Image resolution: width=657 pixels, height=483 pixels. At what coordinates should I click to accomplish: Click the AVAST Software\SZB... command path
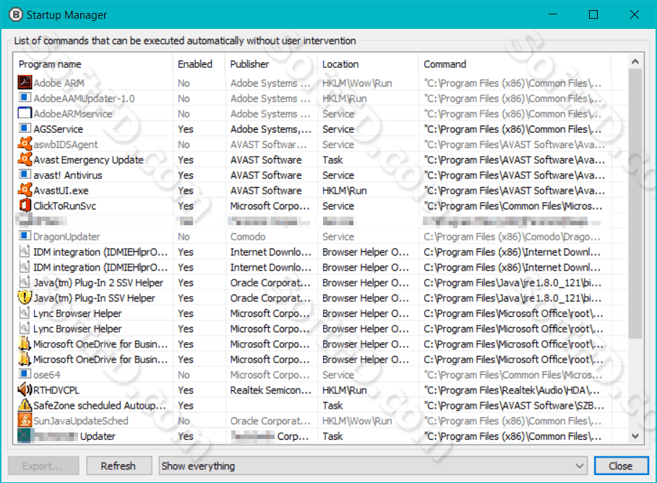coord(514,405)
